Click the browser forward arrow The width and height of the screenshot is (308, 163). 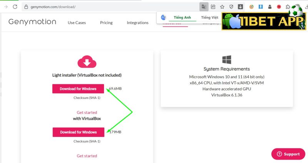coord(6,7)
